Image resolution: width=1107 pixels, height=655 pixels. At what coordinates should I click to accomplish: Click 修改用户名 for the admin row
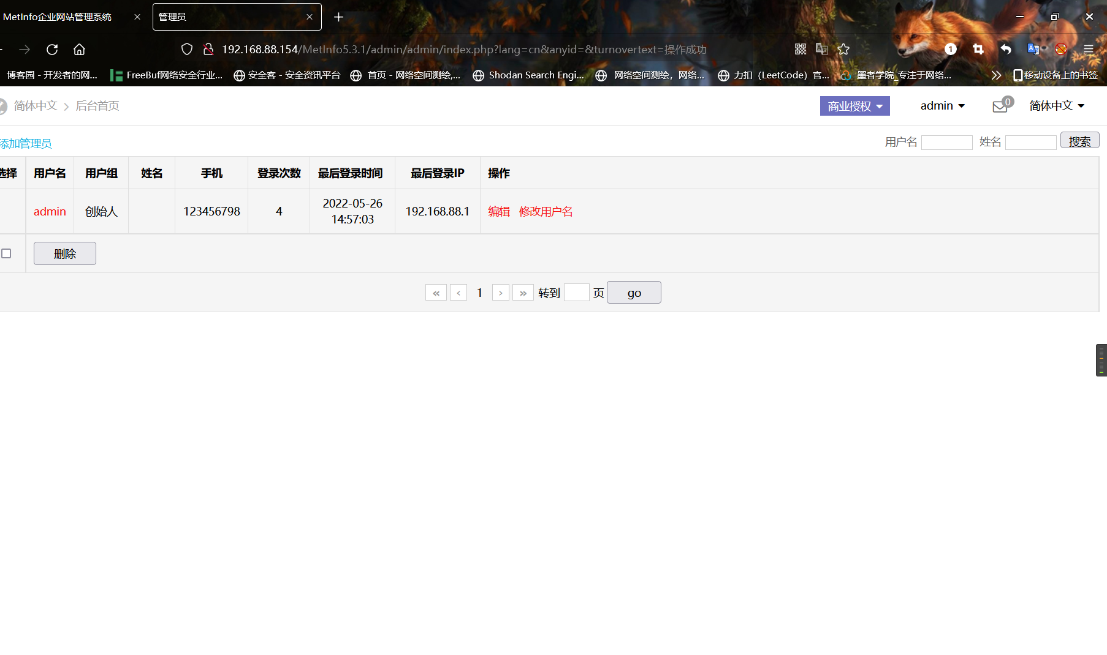click(x=546, y=212)
